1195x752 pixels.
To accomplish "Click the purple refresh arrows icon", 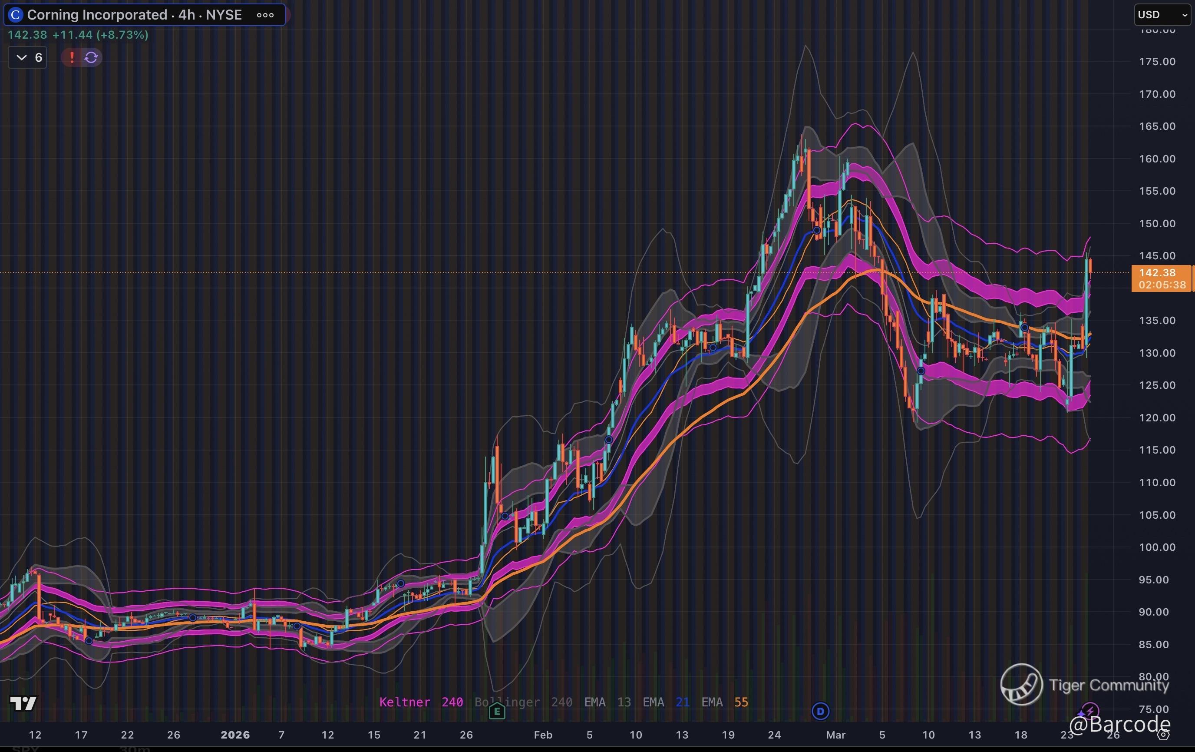I will click(x=91, y=58).
